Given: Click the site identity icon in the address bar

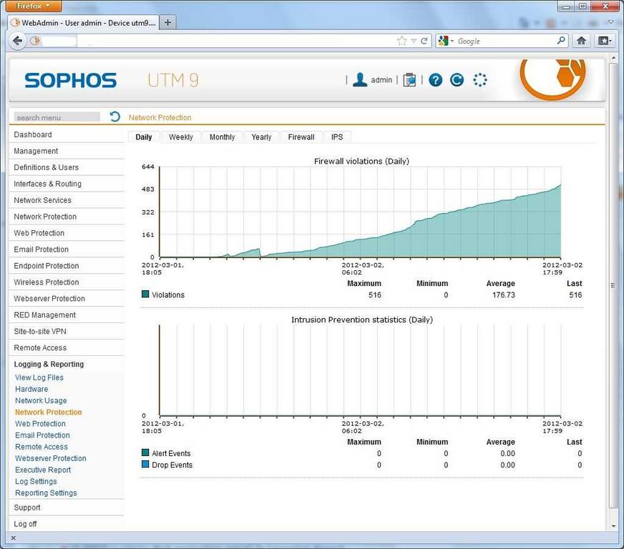Looking at the screenshot, I should click(35, 41).
